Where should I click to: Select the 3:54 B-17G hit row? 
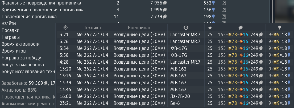coord(175,48)
